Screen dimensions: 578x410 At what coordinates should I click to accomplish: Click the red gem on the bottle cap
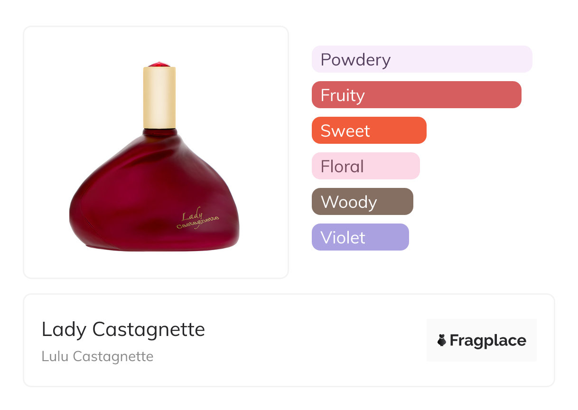tap(159, 64)
